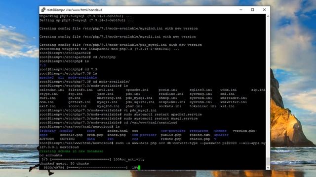Viewport: 316px width, 177px height.
Task: Click 'mysqlnd.ini' in the file listing
Action: pos(108,106)
